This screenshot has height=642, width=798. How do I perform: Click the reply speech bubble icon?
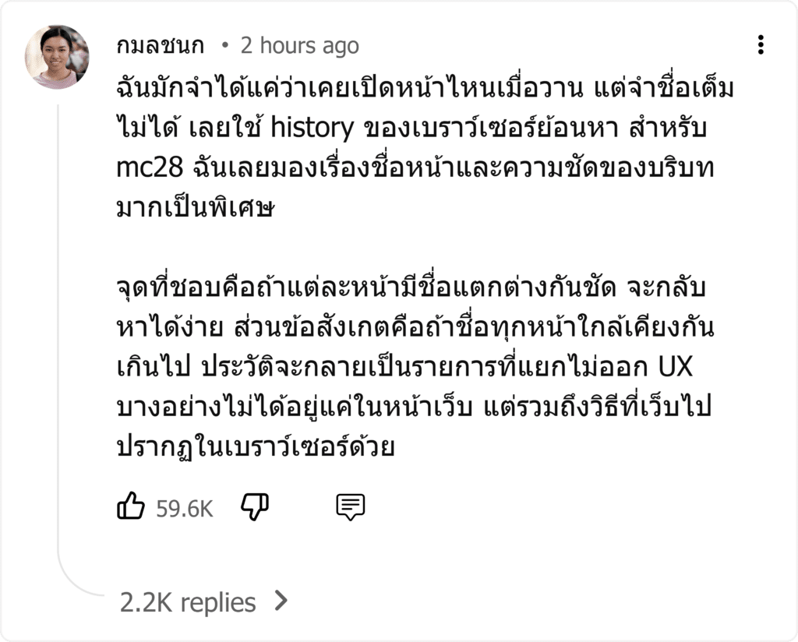pos(350,506)
